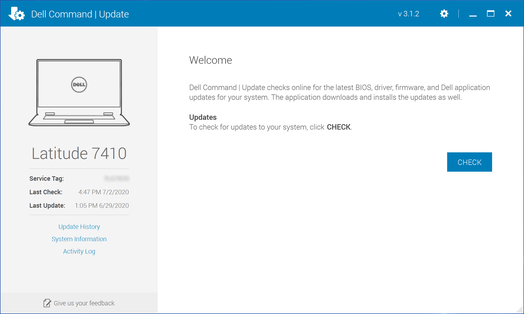Click the Last Update timestamp
This screenshot has width=524, height=314.
click(102, 206)
